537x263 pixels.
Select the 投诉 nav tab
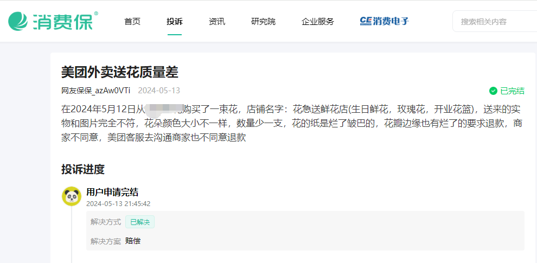175,22
